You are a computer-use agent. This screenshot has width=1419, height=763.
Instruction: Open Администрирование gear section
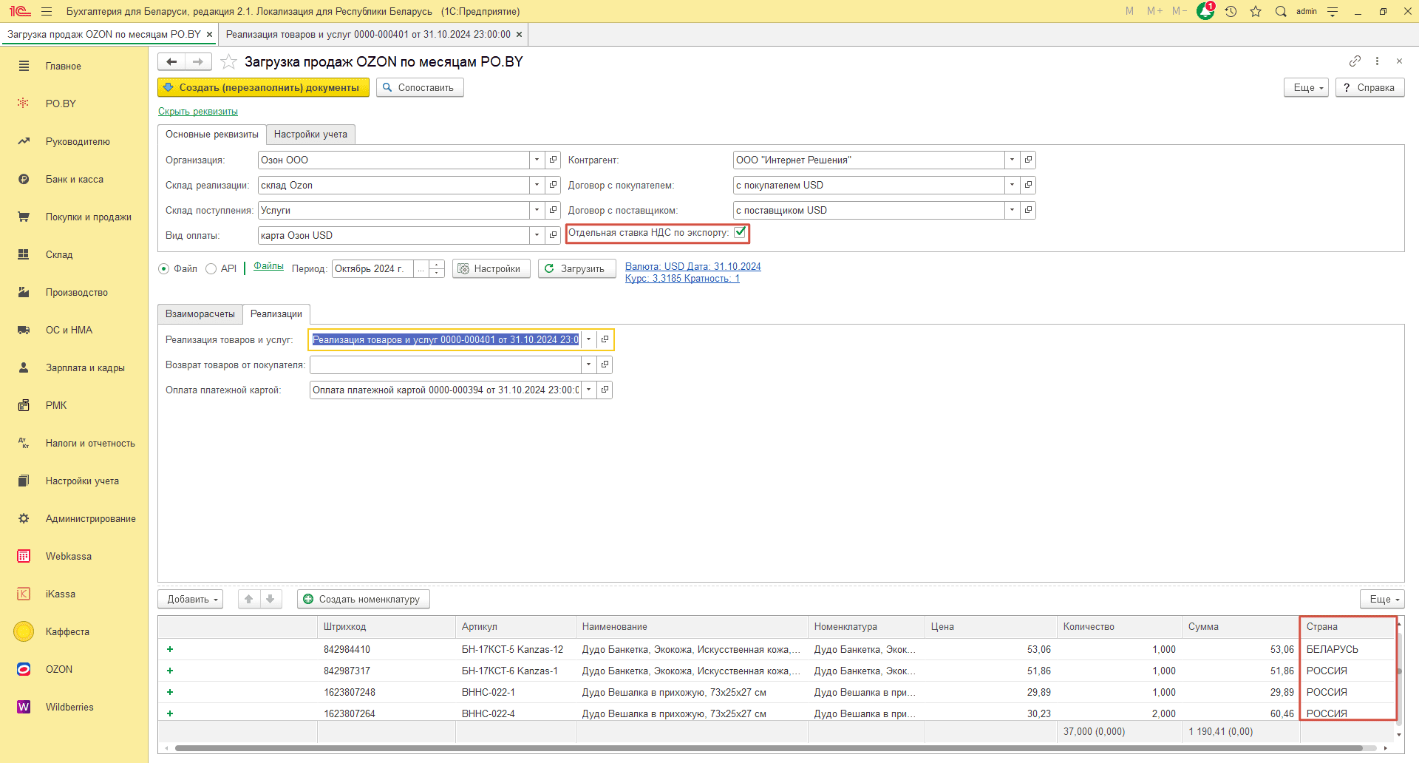[90, 518]
